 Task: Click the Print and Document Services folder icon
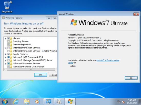(x=11, y=63)
